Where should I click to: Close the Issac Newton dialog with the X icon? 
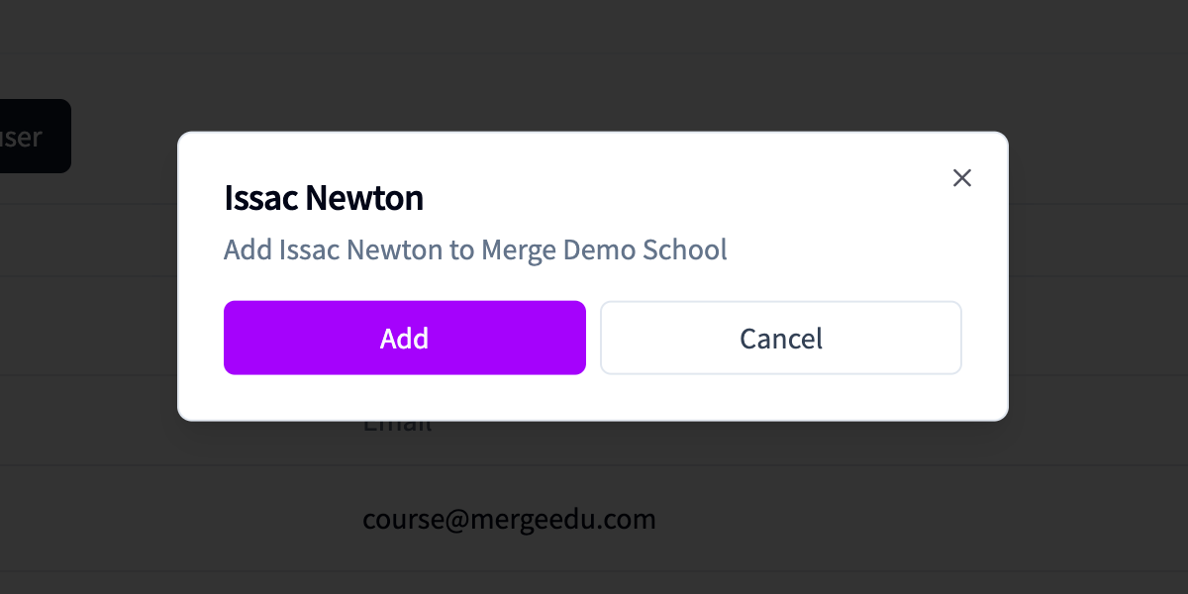pos(961,178)
